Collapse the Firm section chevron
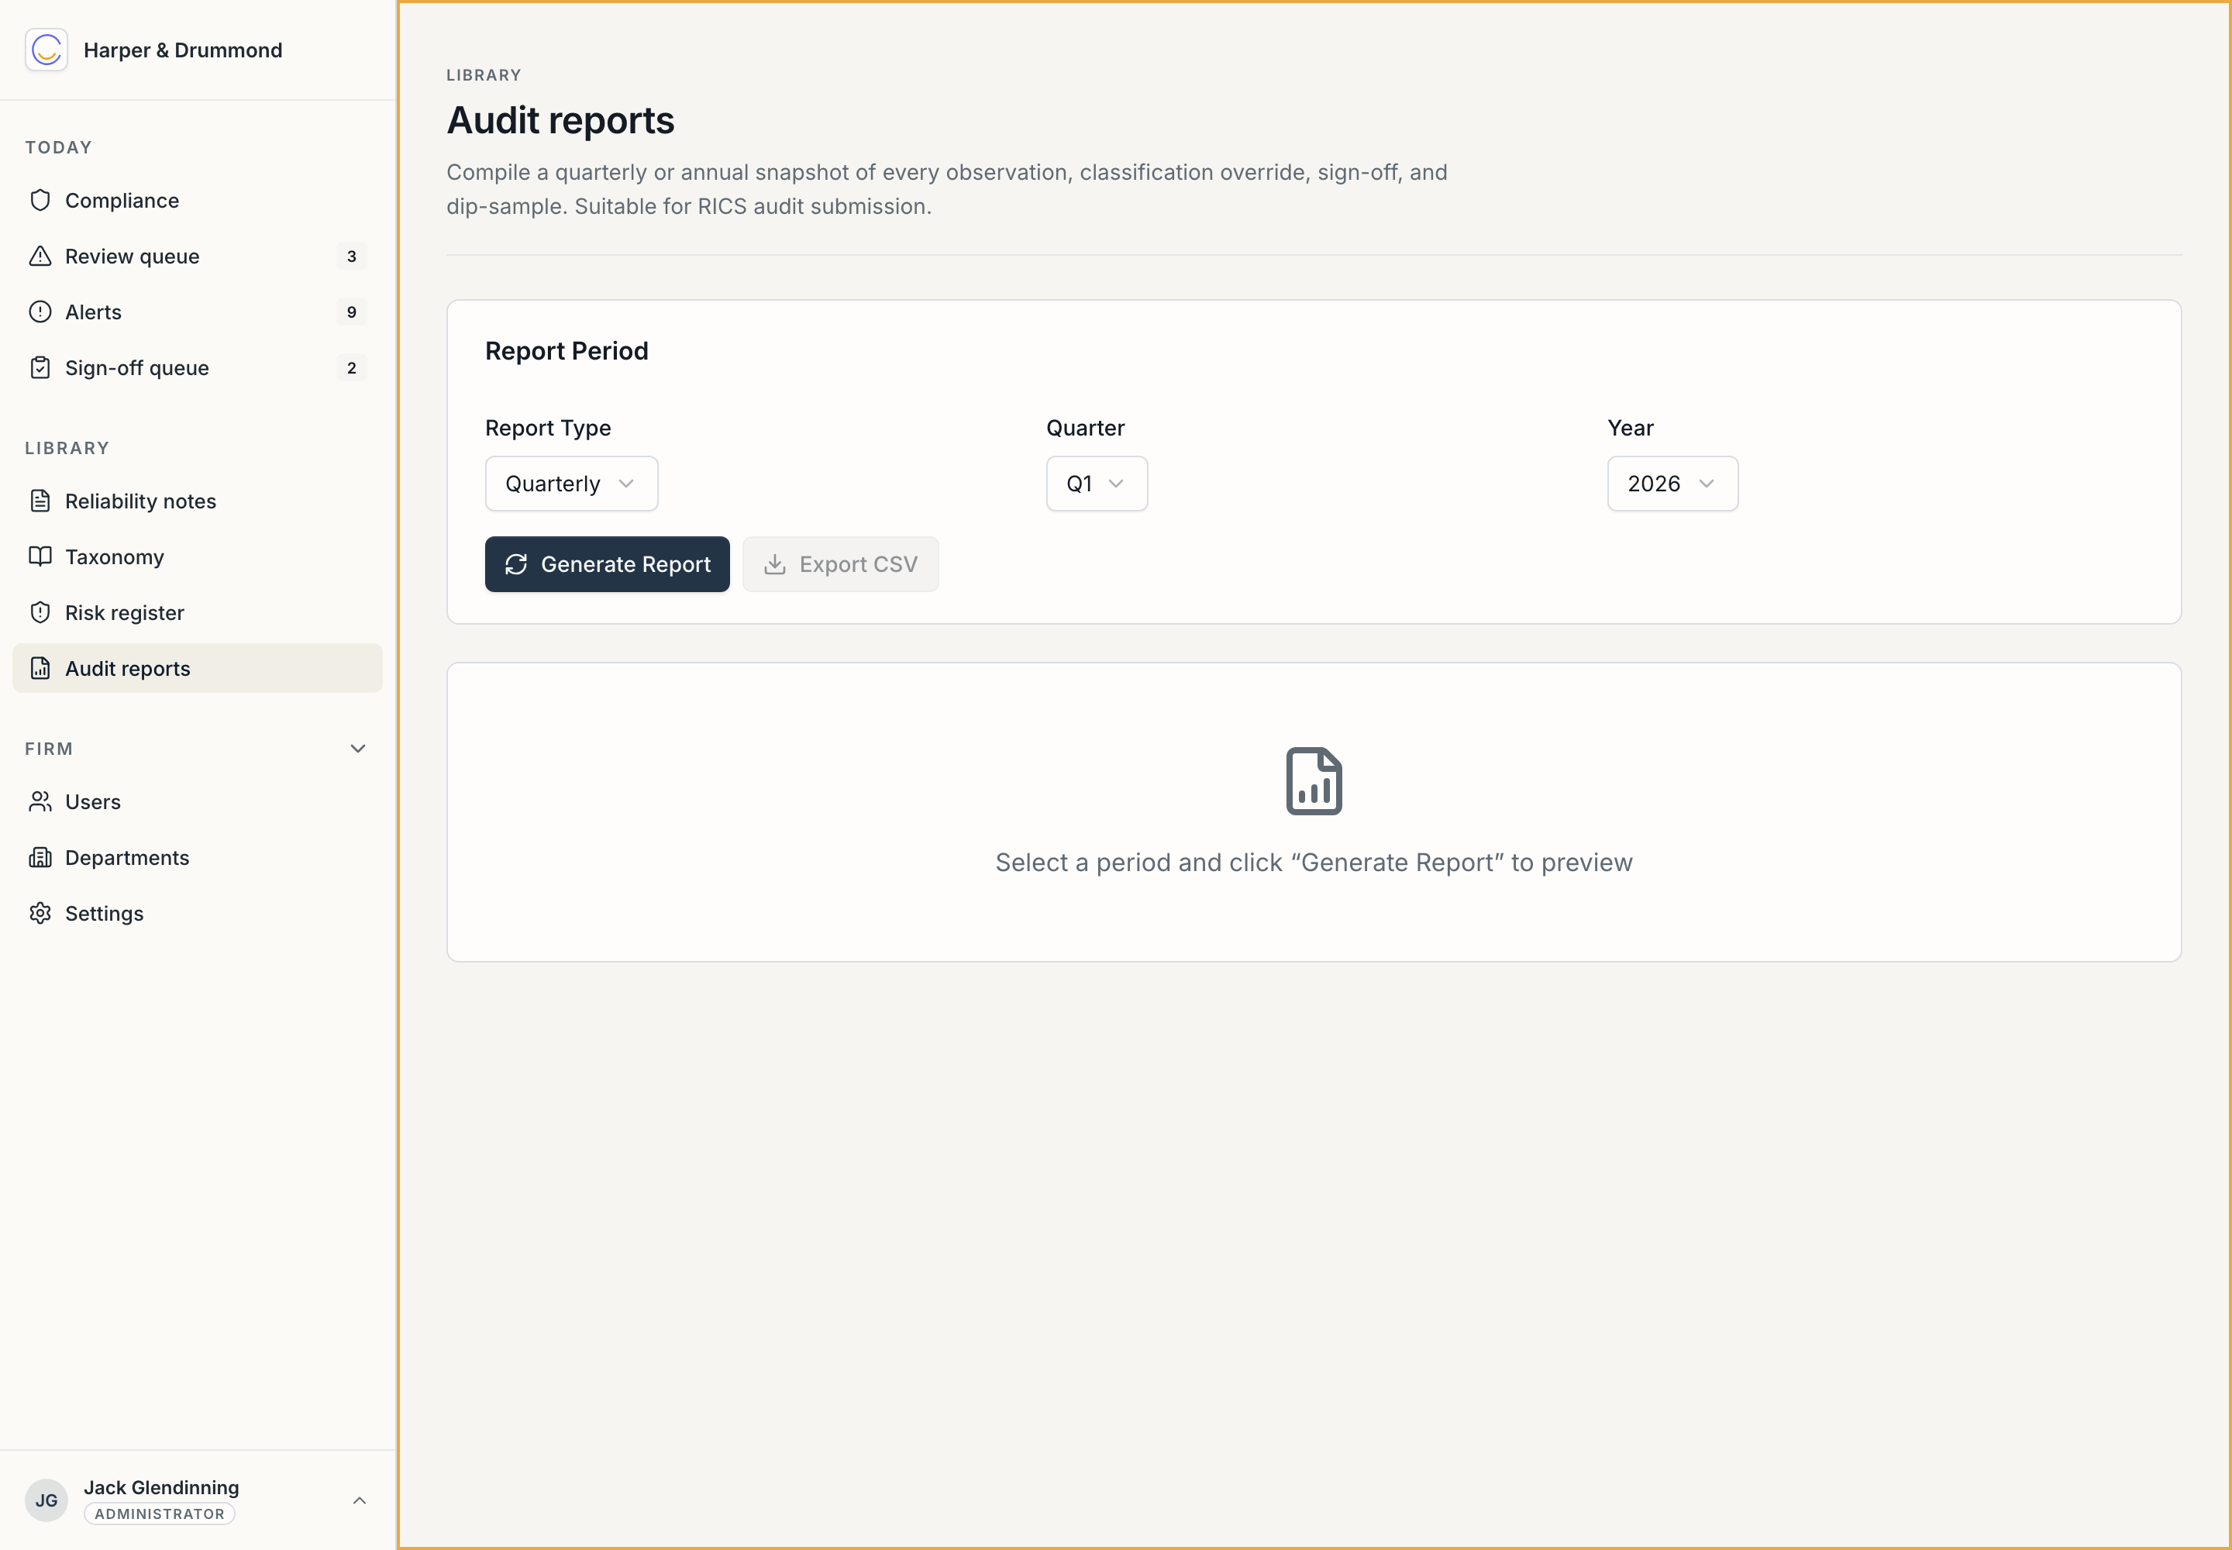The width and height of the screenshot is (2232, 1550). [357, 749]
